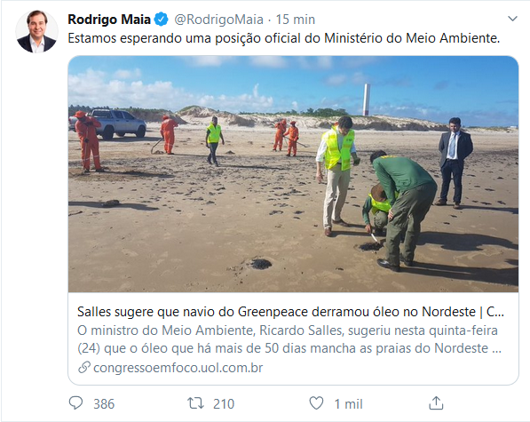The image size is (530, 422).
Task: Click the 1 mil likes count
Action: [349, 404]
